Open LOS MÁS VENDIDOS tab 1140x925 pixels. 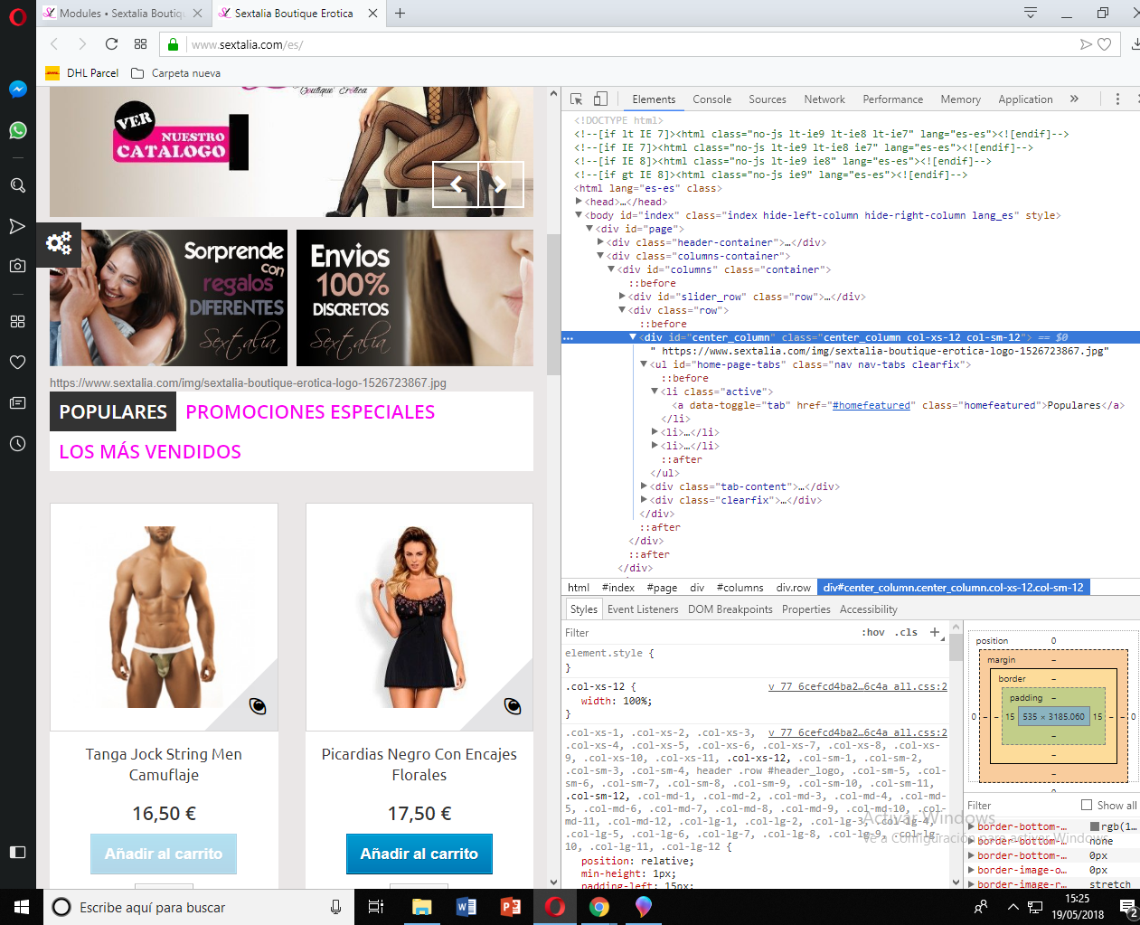point(150,452)
